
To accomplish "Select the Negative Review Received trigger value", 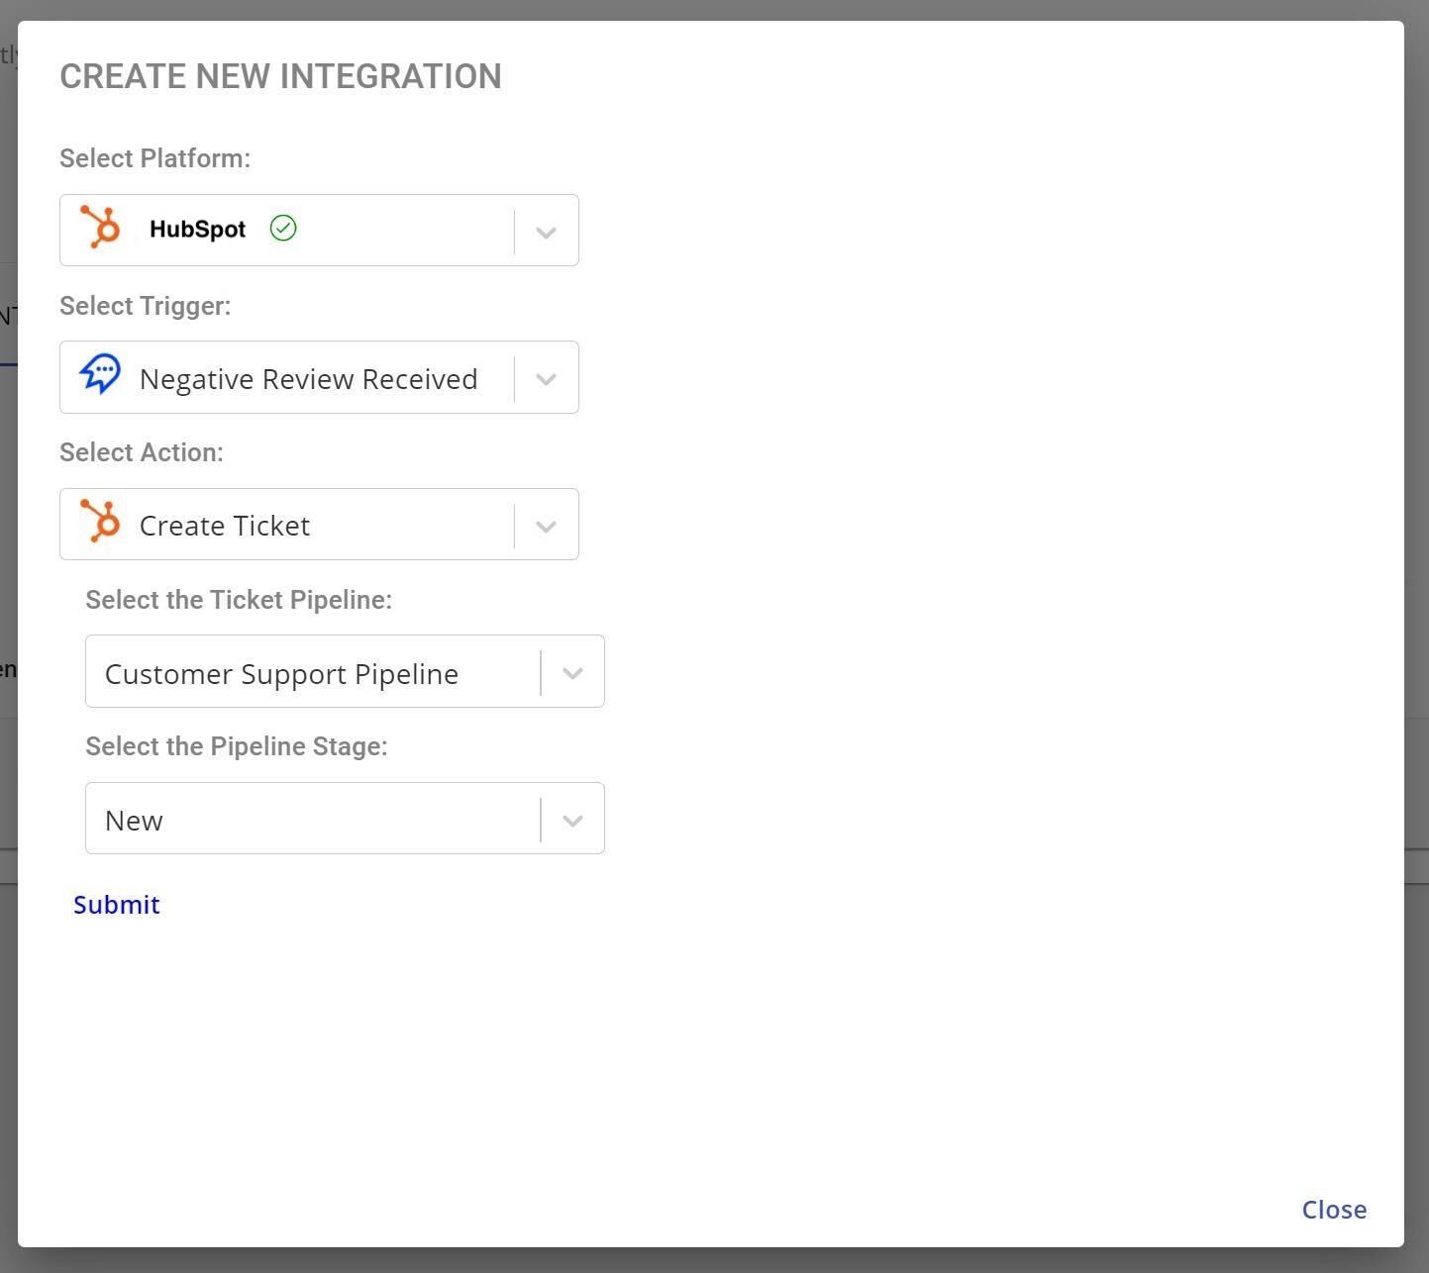I will click(308, 379).
